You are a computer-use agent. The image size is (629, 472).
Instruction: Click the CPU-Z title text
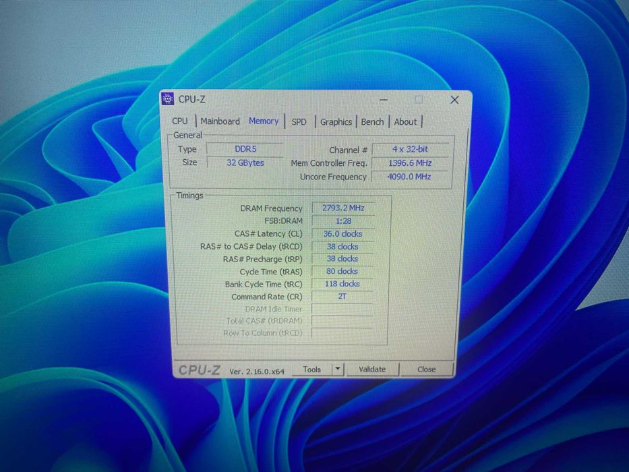tap(191, 99)
